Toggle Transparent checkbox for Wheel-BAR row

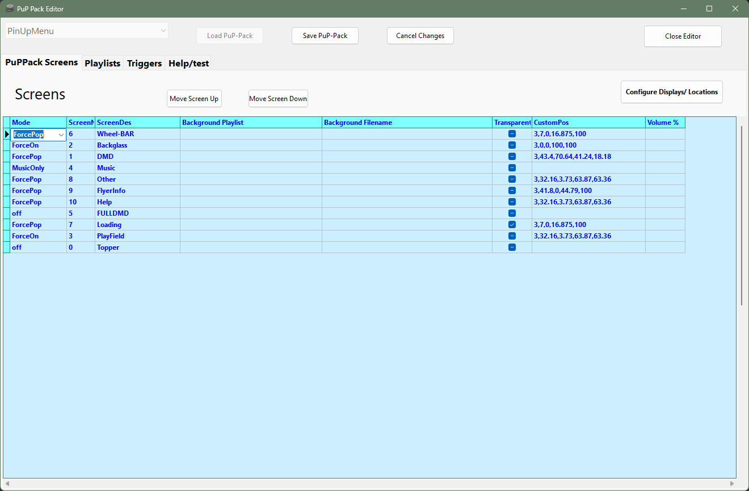512,134
